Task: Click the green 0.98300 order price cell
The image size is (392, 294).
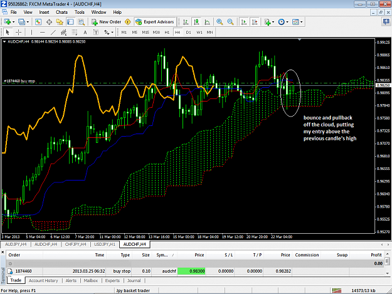Action: (191, 271)
